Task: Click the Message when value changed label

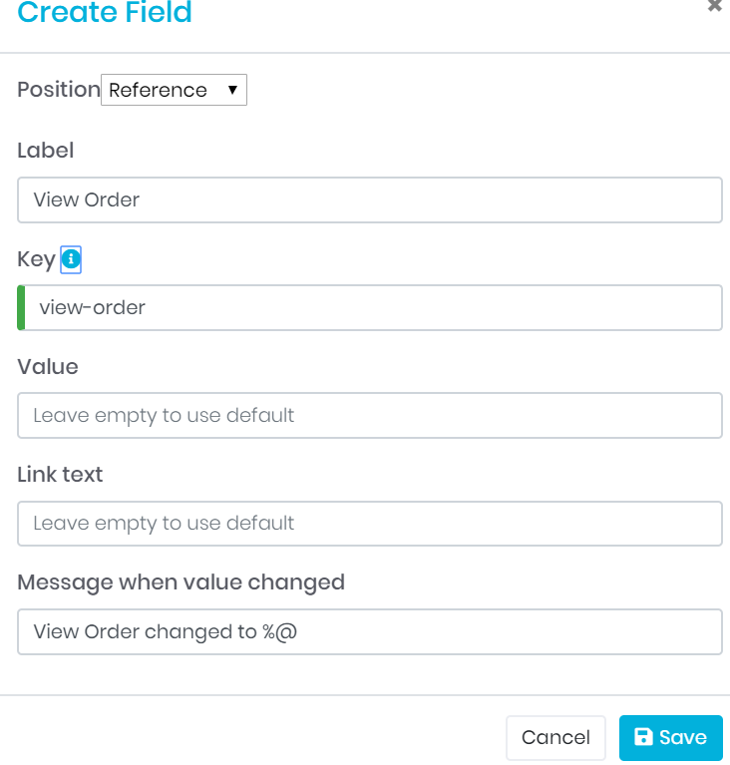Action: pyautogui.click(x=181, y=581)
